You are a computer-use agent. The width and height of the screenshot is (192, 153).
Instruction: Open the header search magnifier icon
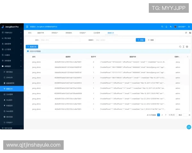click(x=162, y=26)
